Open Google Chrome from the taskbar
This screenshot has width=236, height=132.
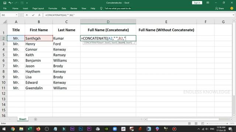(x=13, y=129)
